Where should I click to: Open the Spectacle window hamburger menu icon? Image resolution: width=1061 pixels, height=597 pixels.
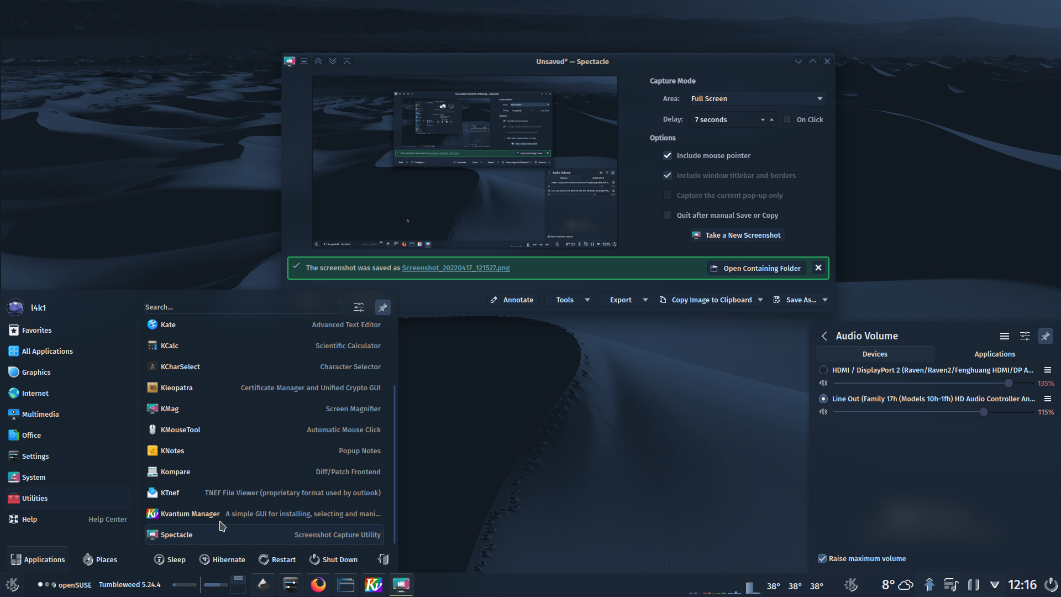(x=304, y=61)
